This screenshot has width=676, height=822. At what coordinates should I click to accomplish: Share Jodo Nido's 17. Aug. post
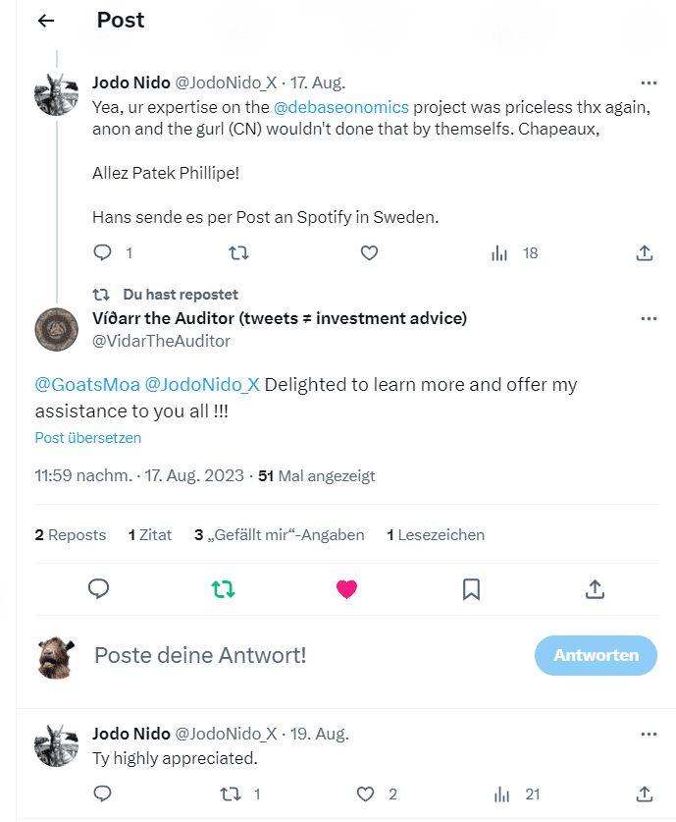click(x=645, y=253)
